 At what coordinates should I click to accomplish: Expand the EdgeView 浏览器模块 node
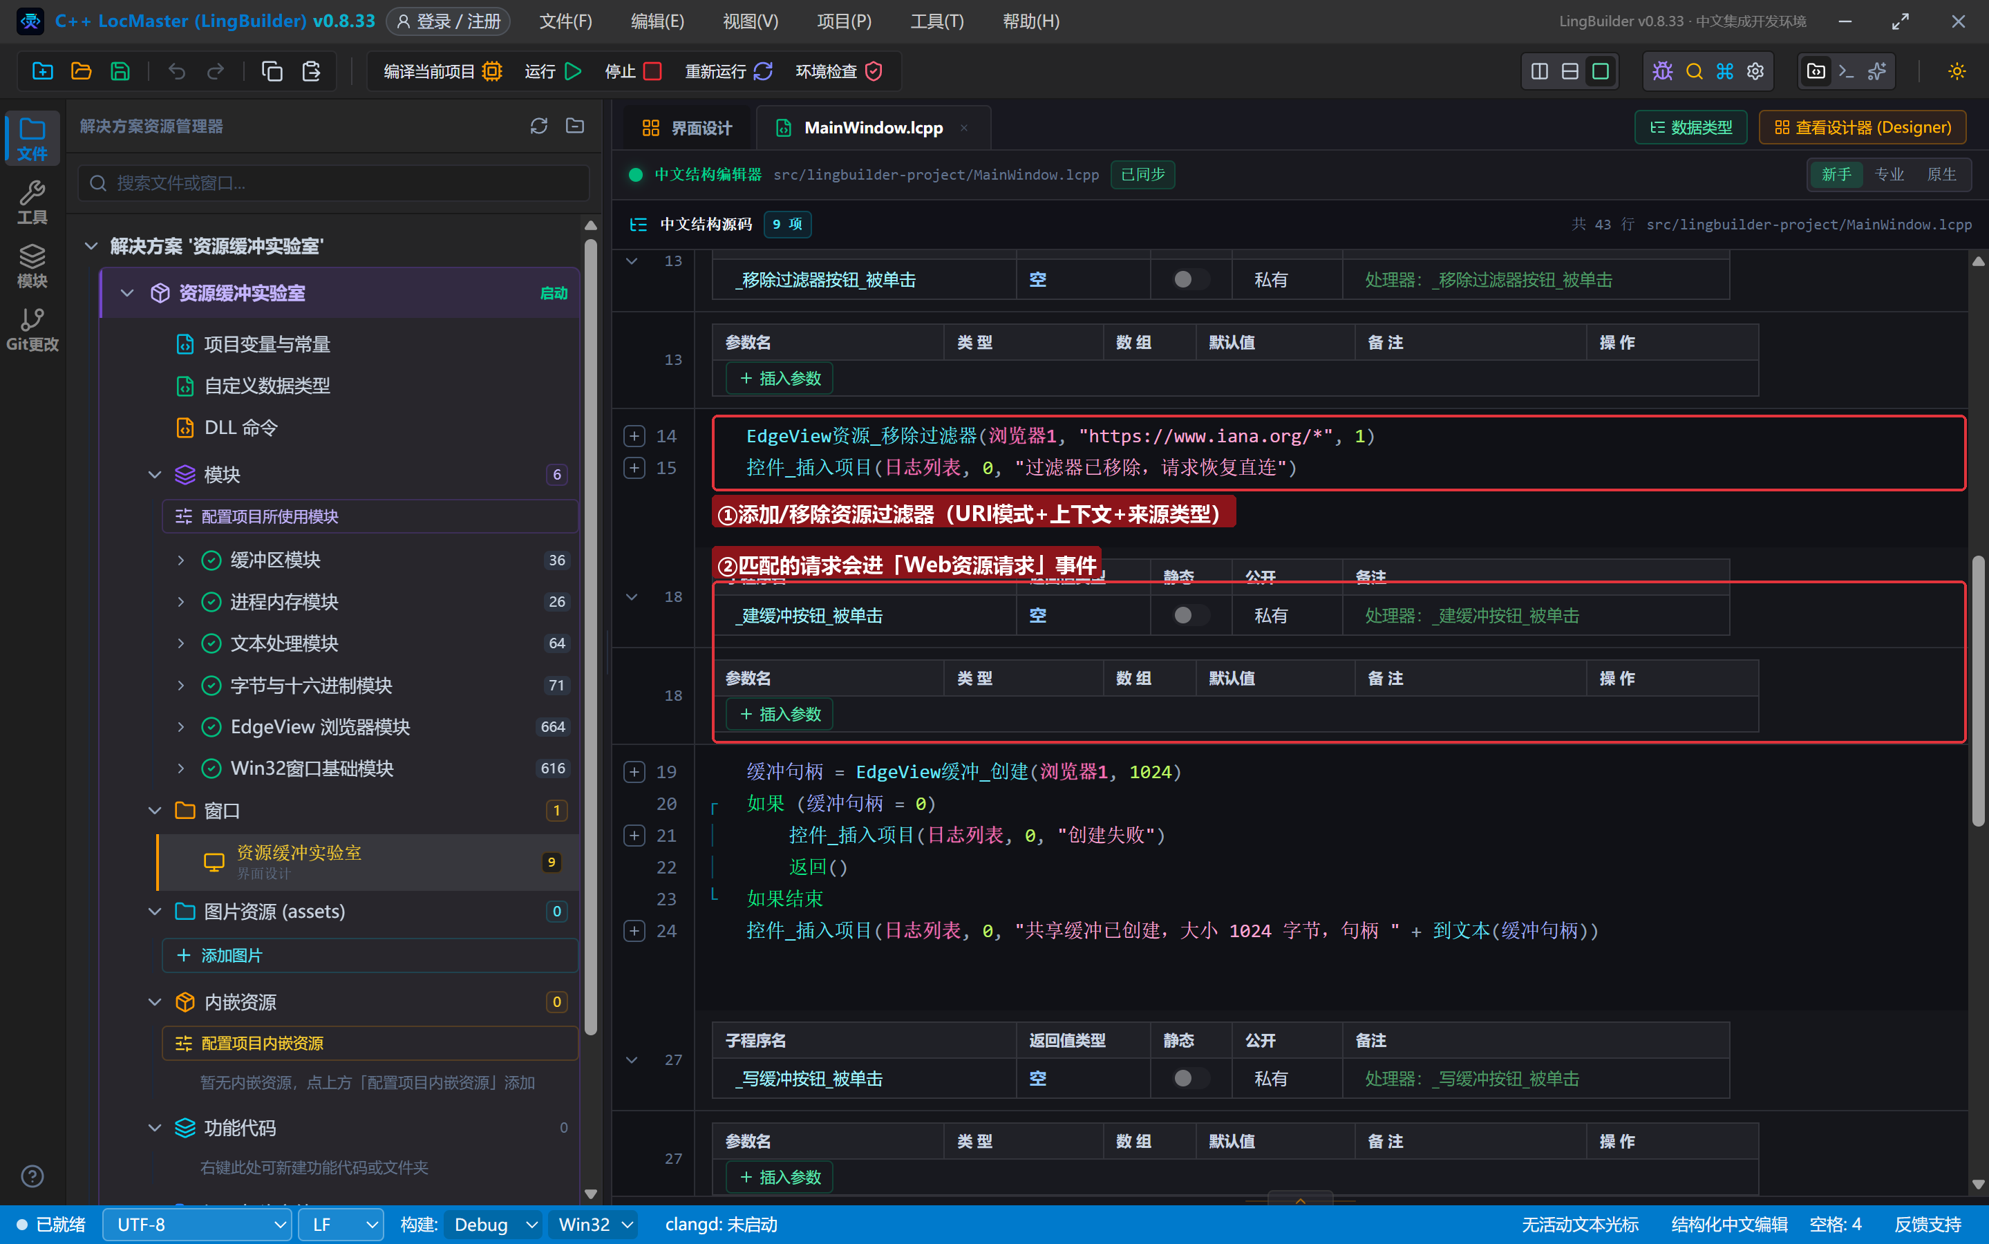click(181, 727)
